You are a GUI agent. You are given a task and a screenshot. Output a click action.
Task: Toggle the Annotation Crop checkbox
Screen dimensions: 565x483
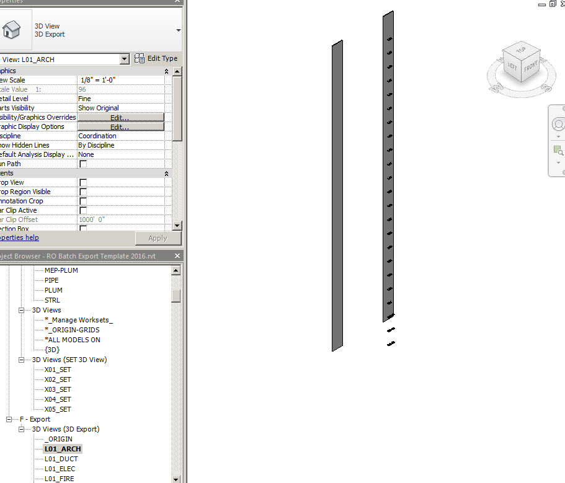tap(83, 201)
